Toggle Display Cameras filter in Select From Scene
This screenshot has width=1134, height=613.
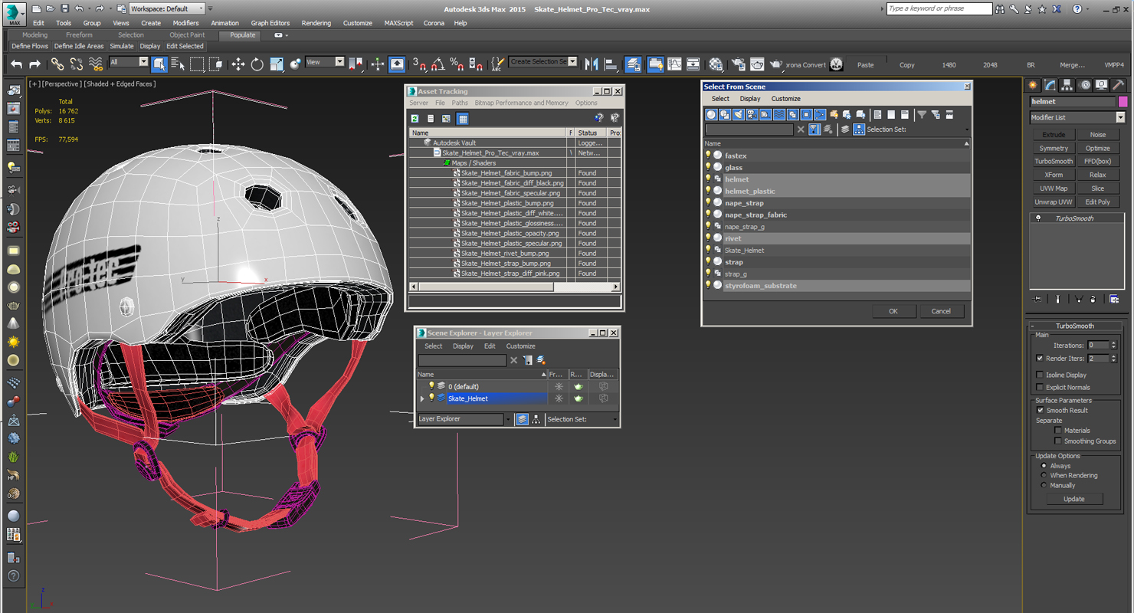pyautogui.click(x=752, y=115)
